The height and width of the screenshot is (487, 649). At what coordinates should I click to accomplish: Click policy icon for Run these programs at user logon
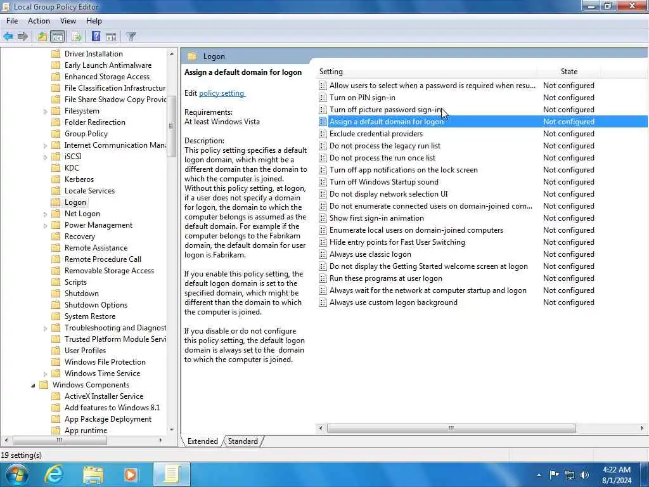point(323,278)
